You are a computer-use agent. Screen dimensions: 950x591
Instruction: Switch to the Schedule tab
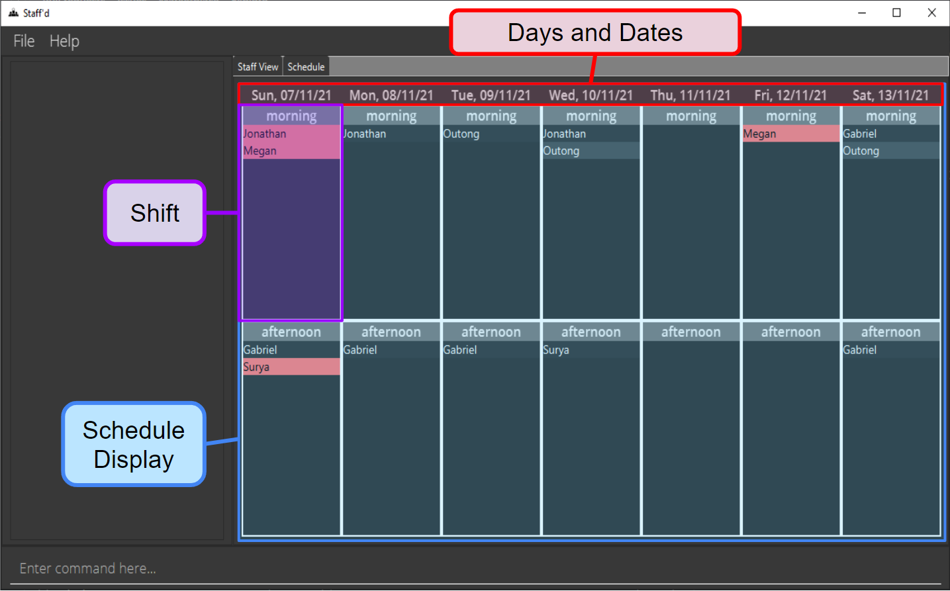[306, 67]
